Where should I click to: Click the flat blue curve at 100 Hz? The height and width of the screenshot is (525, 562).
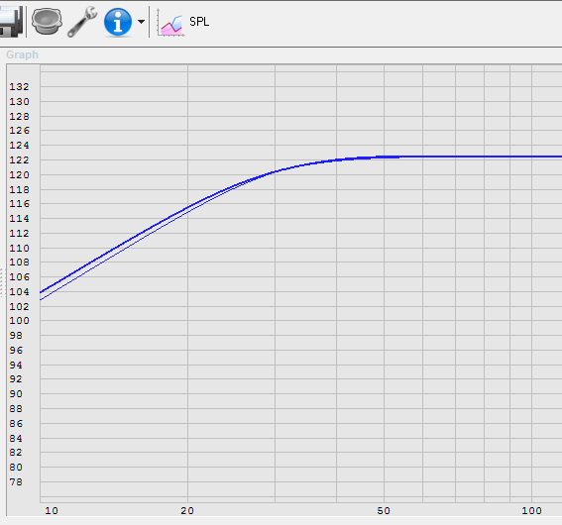[532, 157]
